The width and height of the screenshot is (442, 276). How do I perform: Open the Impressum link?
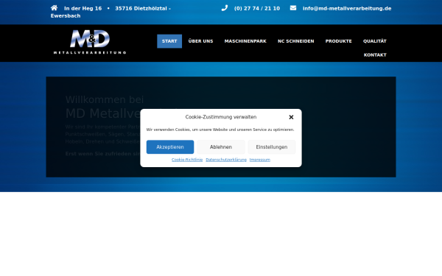[x=259, y=160]
